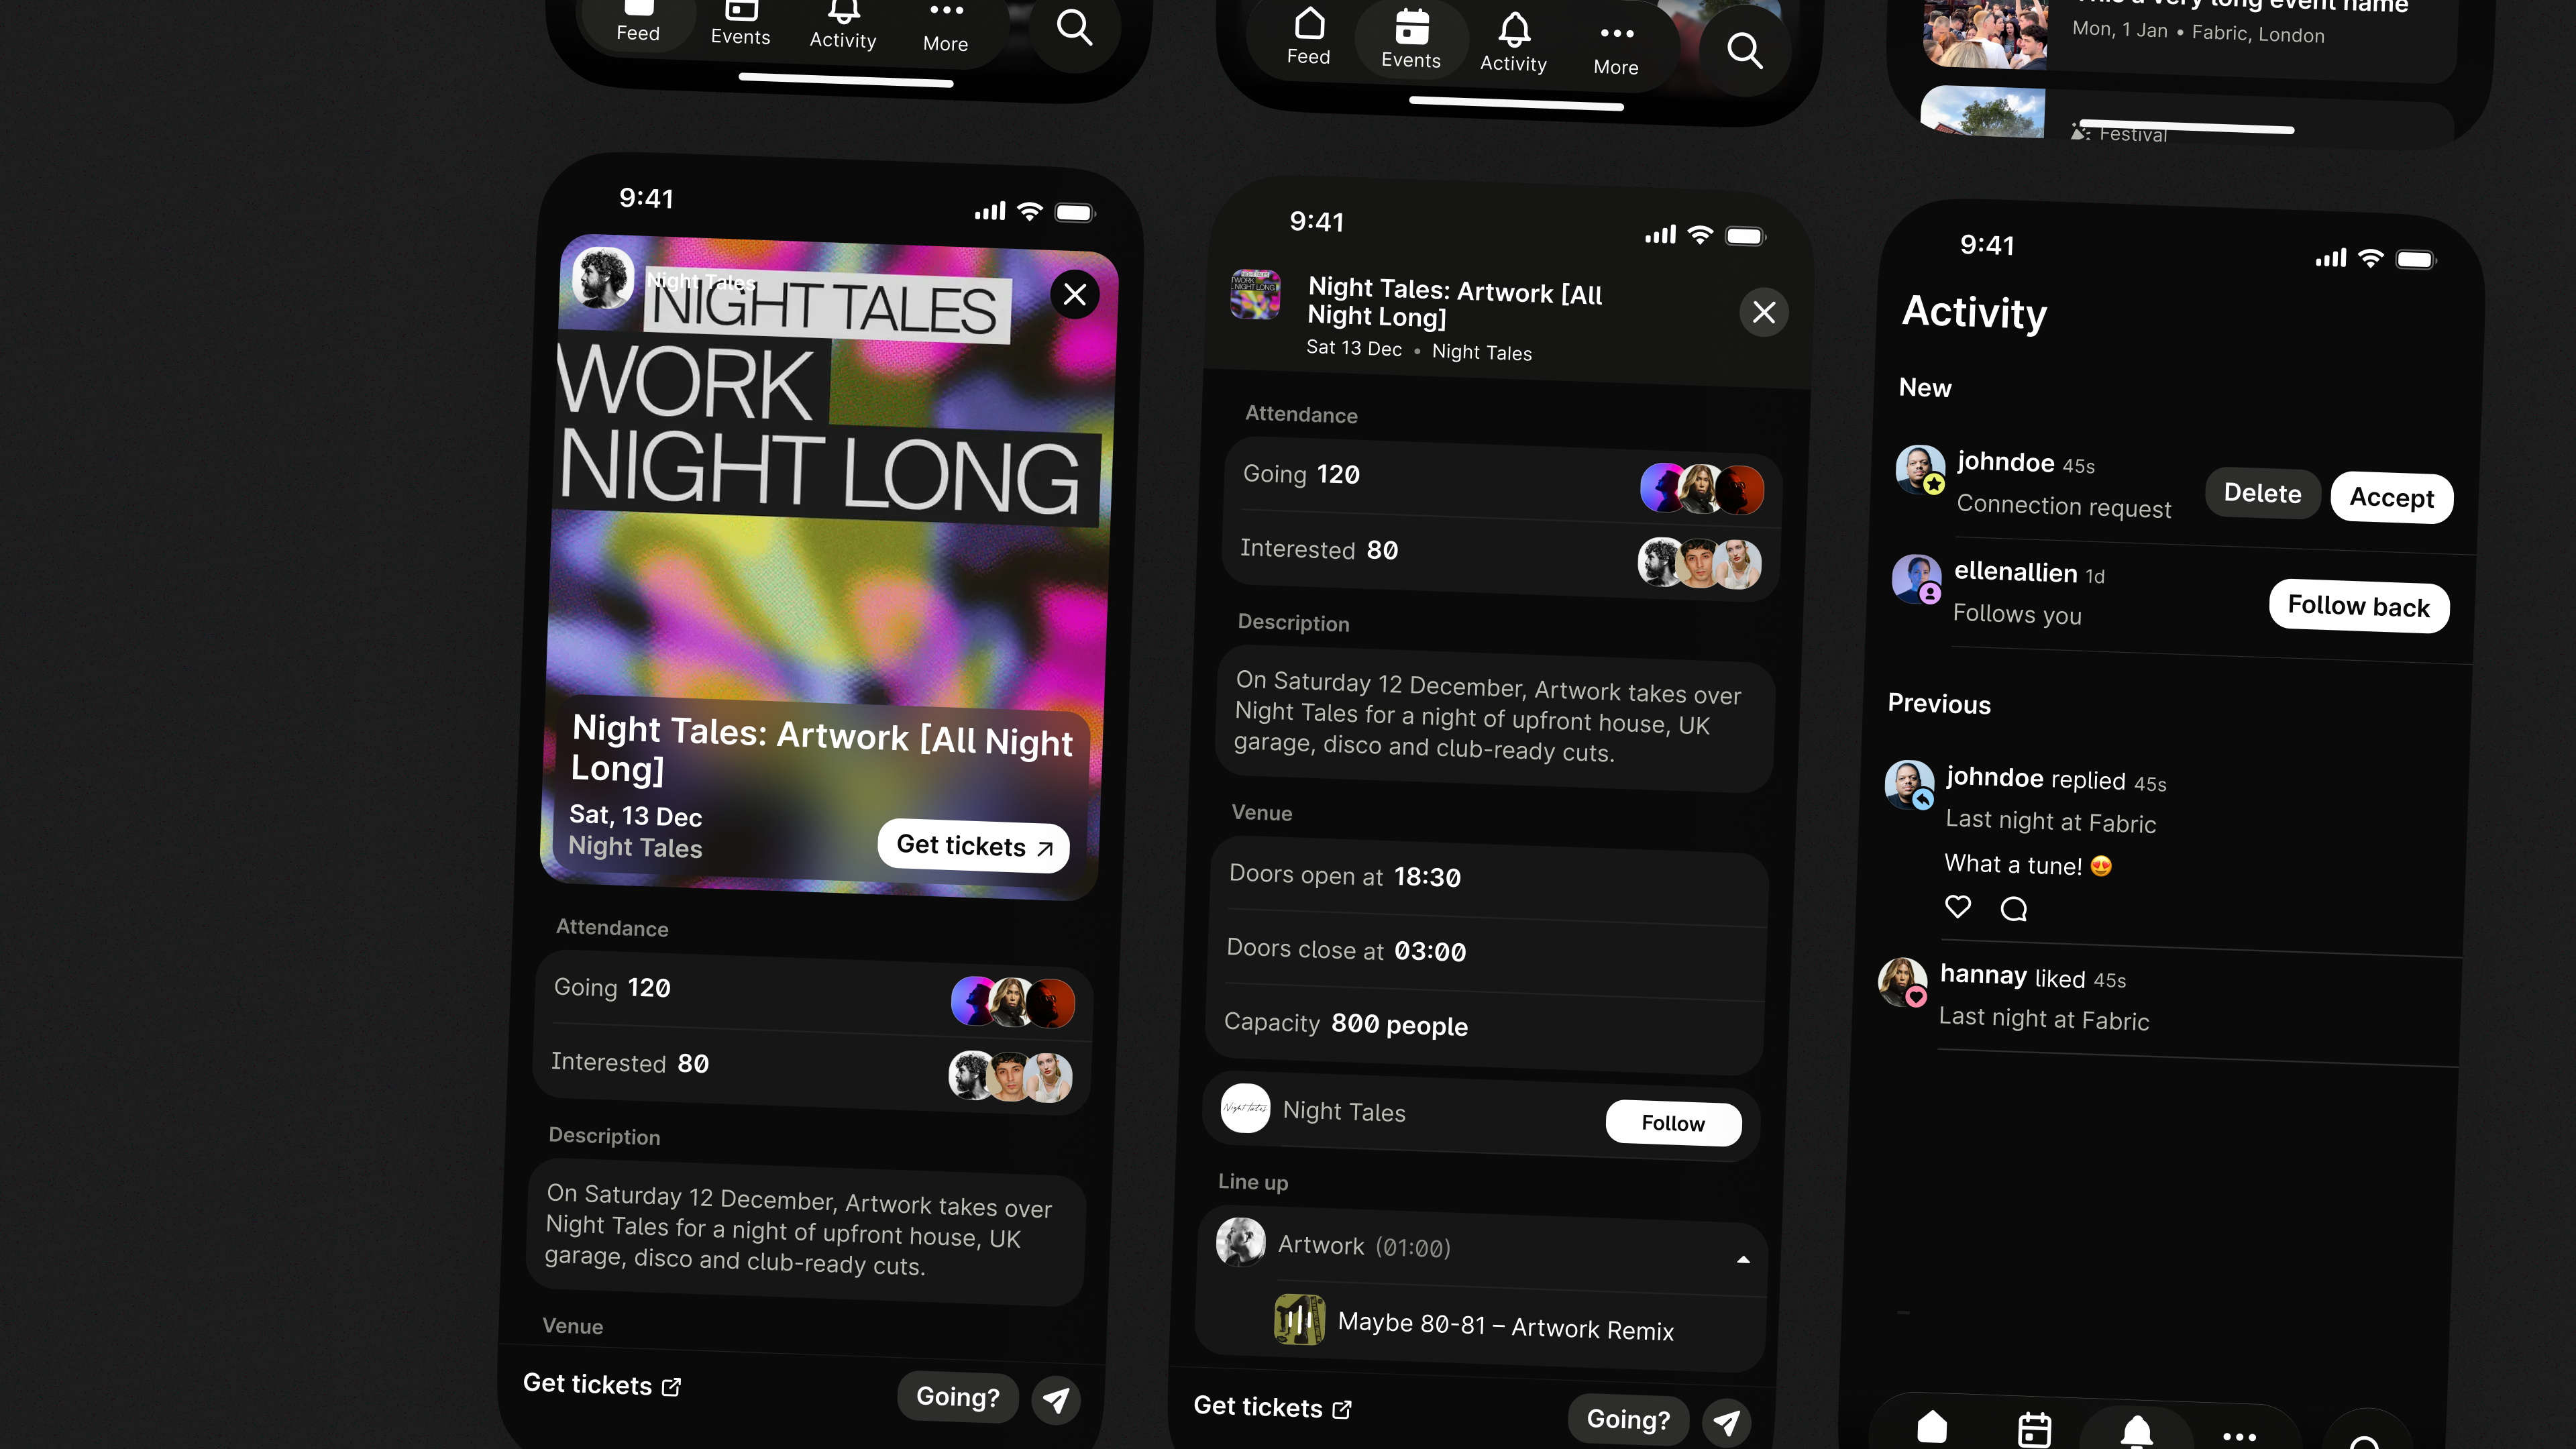Image resolution: width=2576 pixels, height=1449 pixels.
Task: Open search in top-left phone nav bar
Action: pos(1074,27)
